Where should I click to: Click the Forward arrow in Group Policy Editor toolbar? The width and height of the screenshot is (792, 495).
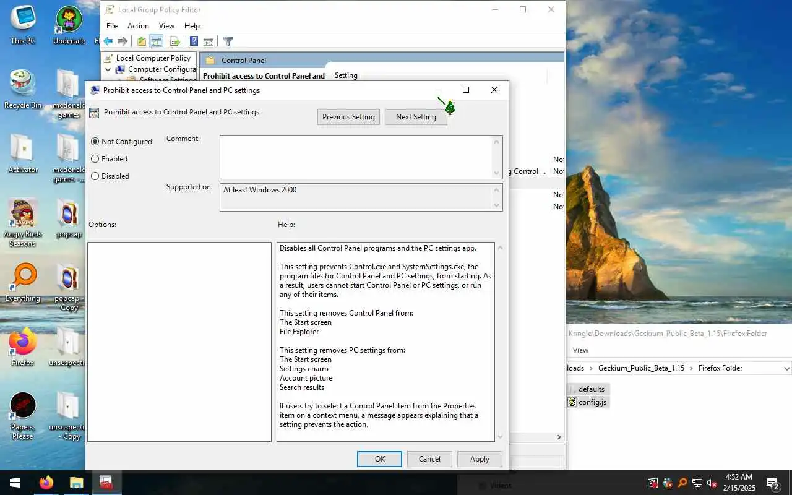123,41
